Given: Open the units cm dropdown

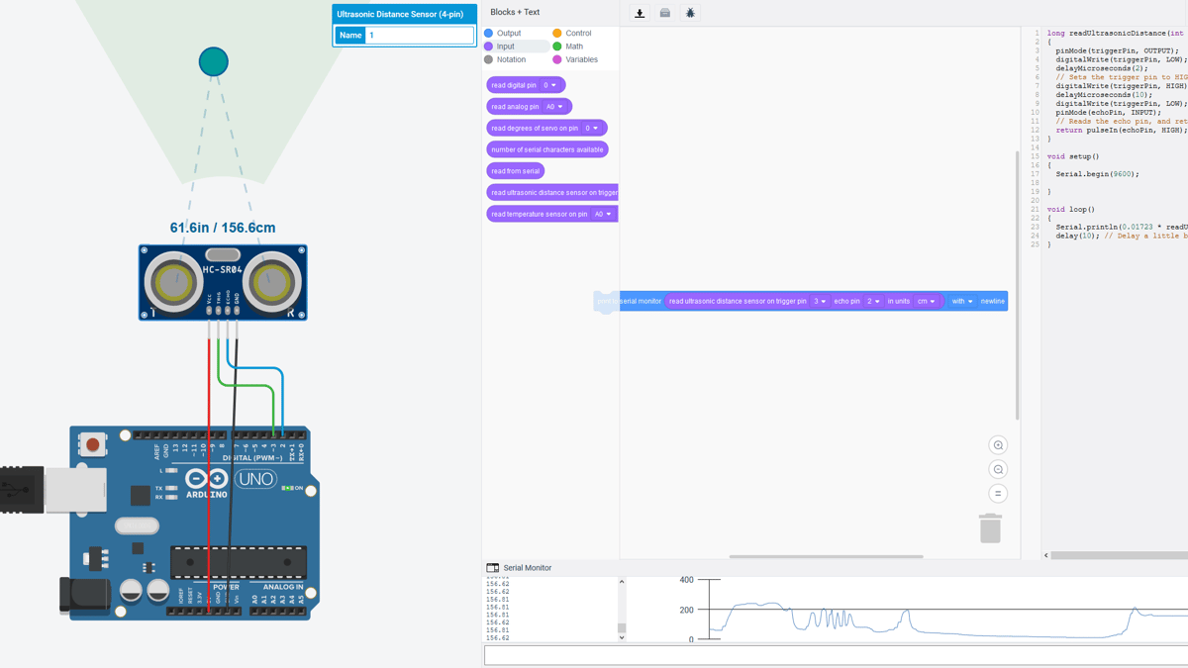Looking at the screenshot, I should pos(929,301).
